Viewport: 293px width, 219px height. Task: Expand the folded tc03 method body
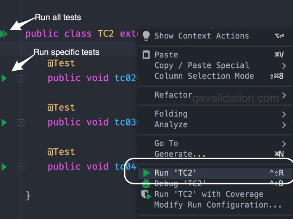tap(21, 122)
